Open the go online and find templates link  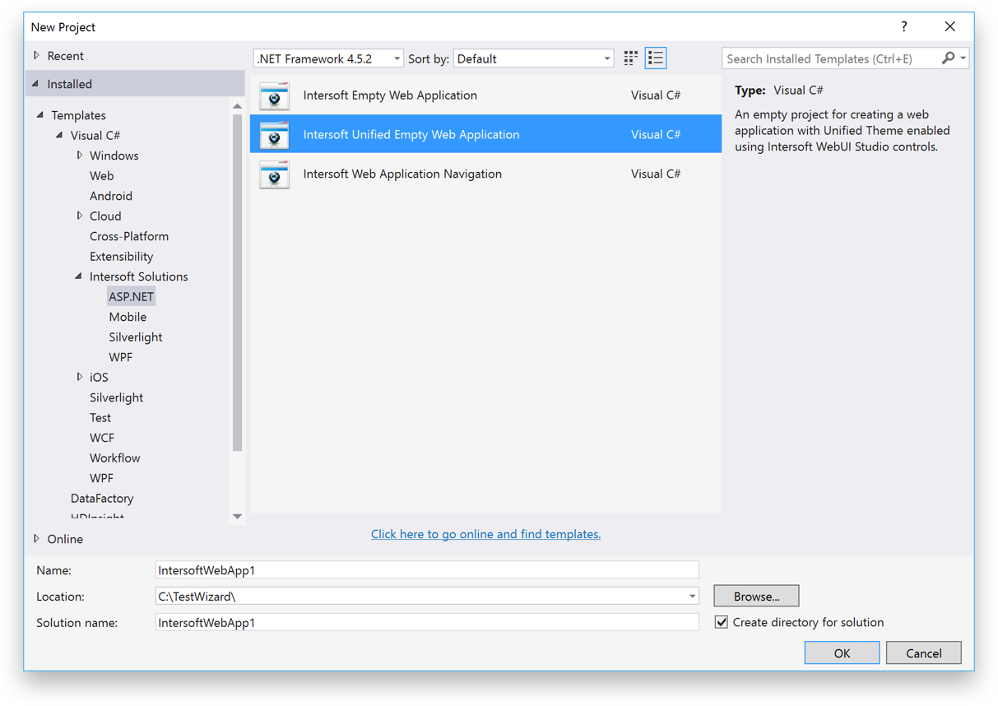point(485,534)
